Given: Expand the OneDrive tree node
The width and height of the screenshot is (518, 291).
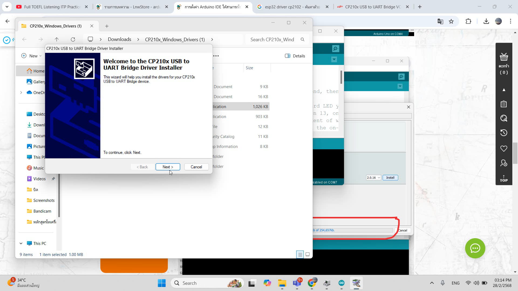Looking at the screenshot, I should [x=21, y=92].
